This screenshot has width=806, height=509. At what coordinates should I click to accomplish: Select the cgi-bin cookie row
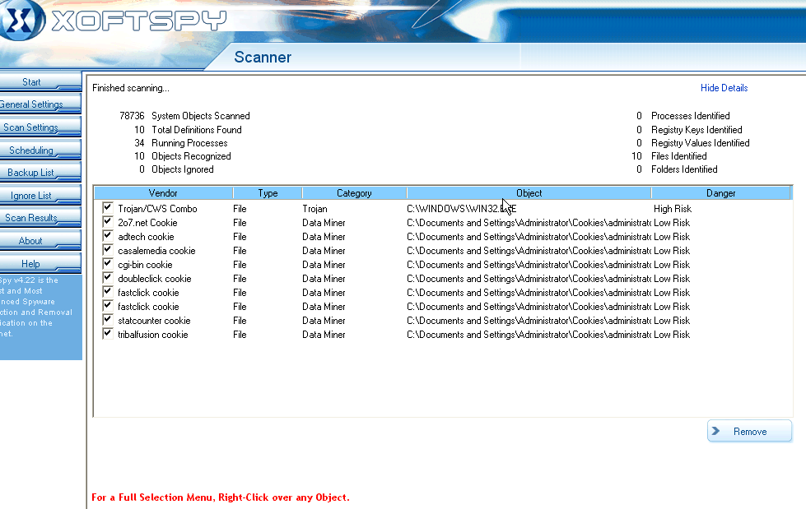coord(442,265)
